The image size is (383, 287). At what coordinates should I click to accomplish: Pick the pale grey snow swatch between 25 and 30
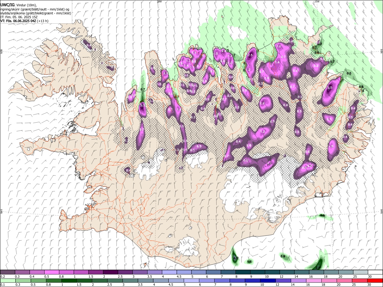pos(361,272)
